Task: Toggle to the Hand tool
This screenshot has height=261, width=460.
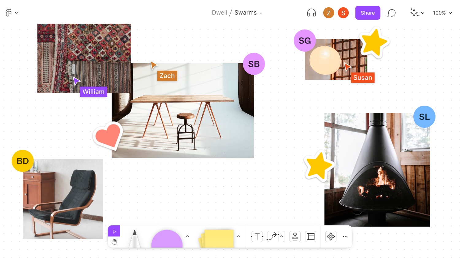Action: (114, 242)
